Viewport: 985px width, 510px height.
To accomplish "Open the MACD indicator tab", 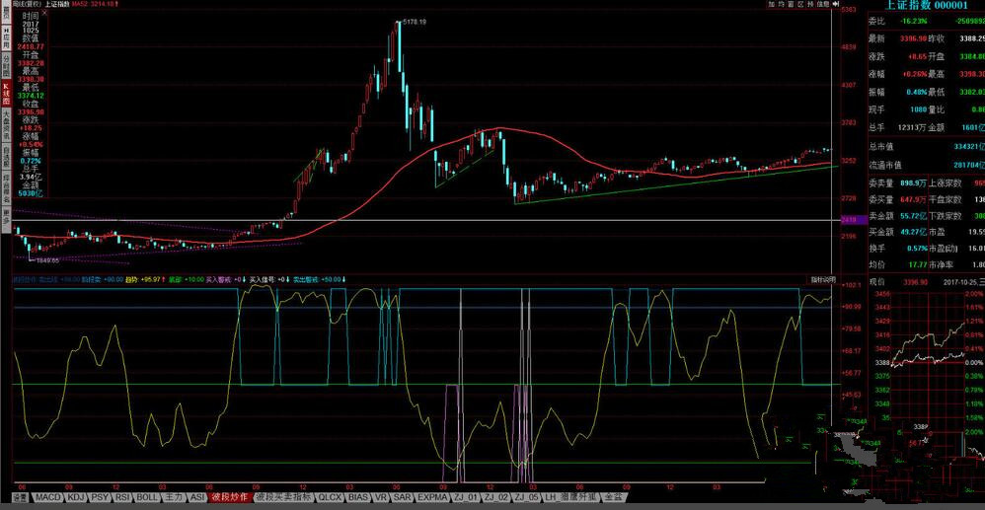I will (48, 497).
